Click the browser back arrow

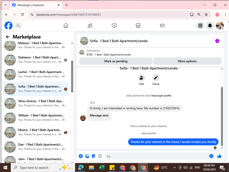pyautogui.click(x=6, y=15)
